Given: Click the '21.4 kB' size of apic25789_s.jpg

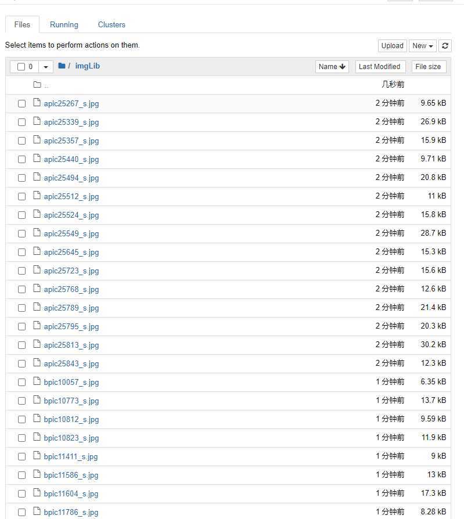Looking at the screenshot, I should point(433,307).
